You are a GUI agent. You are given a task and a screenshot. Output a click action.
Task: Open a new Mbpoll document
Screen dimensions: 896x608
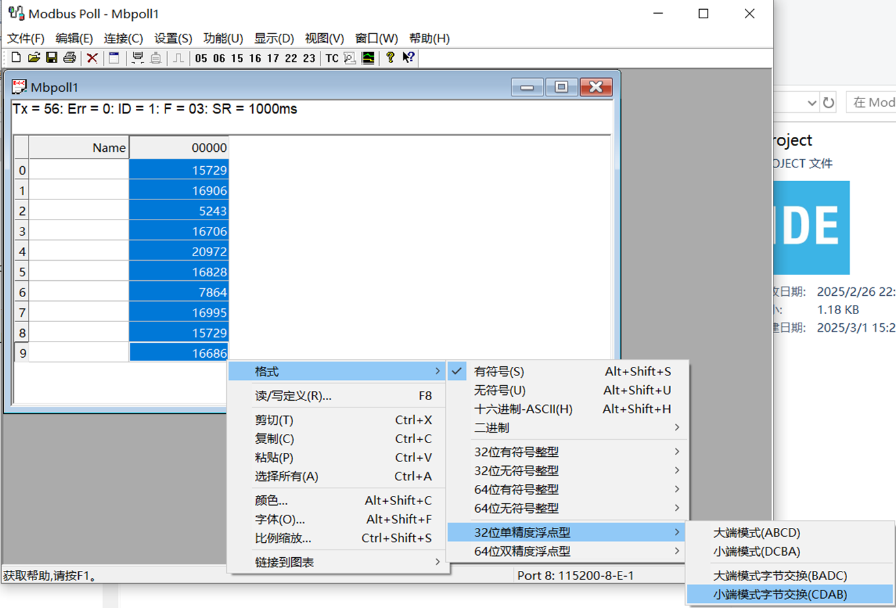pos(15,58)
